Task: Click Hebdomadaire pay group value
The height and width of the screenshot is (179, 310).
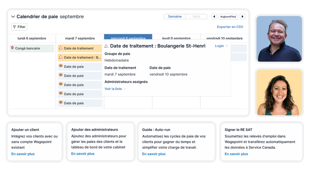Action: click(117, 60)
